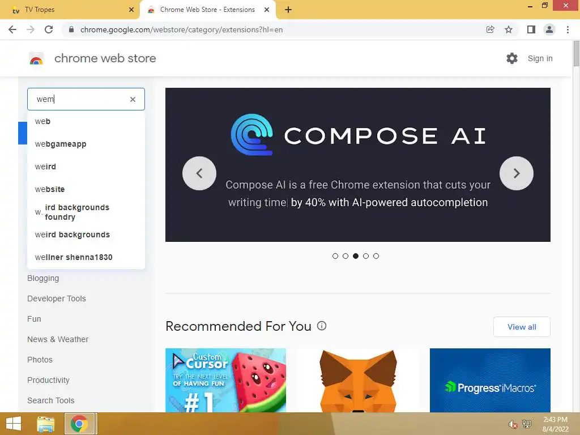
Task: Select the Chrome Web Store - Extensions tab
Action: (x=207, y=10)
